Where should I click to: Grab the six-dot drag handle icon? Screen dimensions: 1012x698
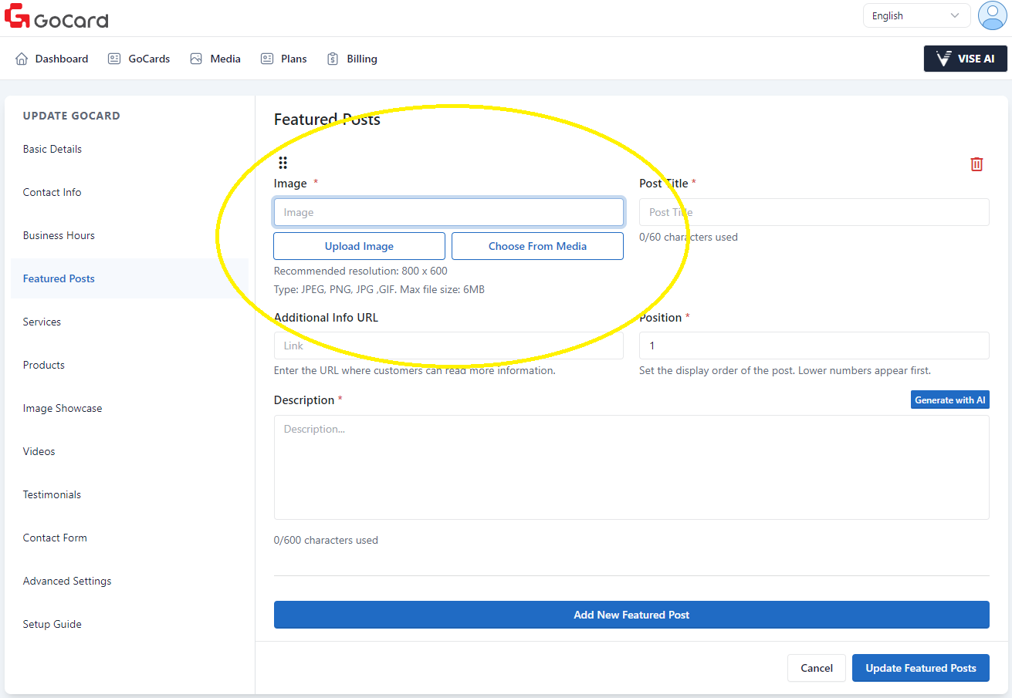283,163
